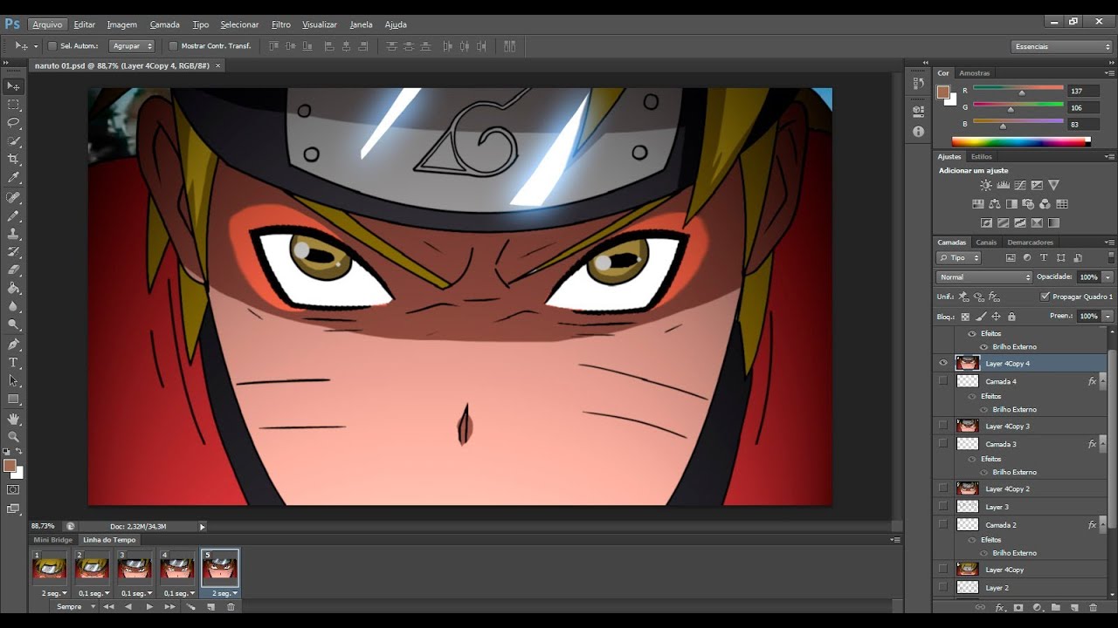The height and width of the screenshot is (628, 1118).
Task: Switch to the Canais tab
Action: pos(986,242)
